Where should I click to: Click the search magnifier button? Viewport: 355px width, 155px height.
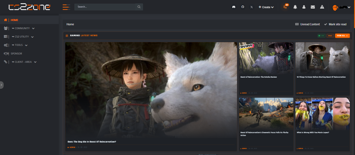[139, 7]
